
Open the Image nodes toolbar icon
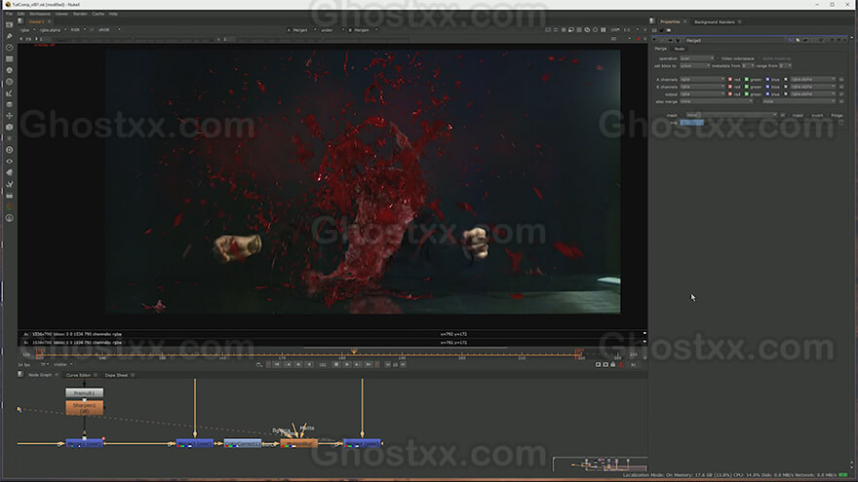coord(10,24)
